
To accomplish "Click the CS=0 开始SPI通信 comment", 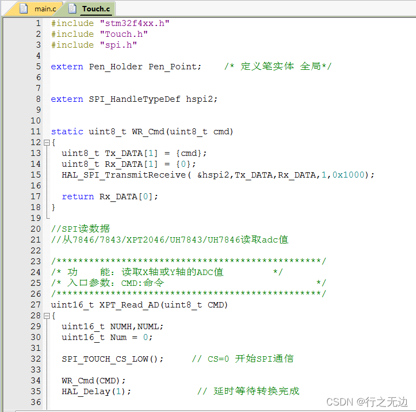I will pyautogui.click(x=243, y=358).
